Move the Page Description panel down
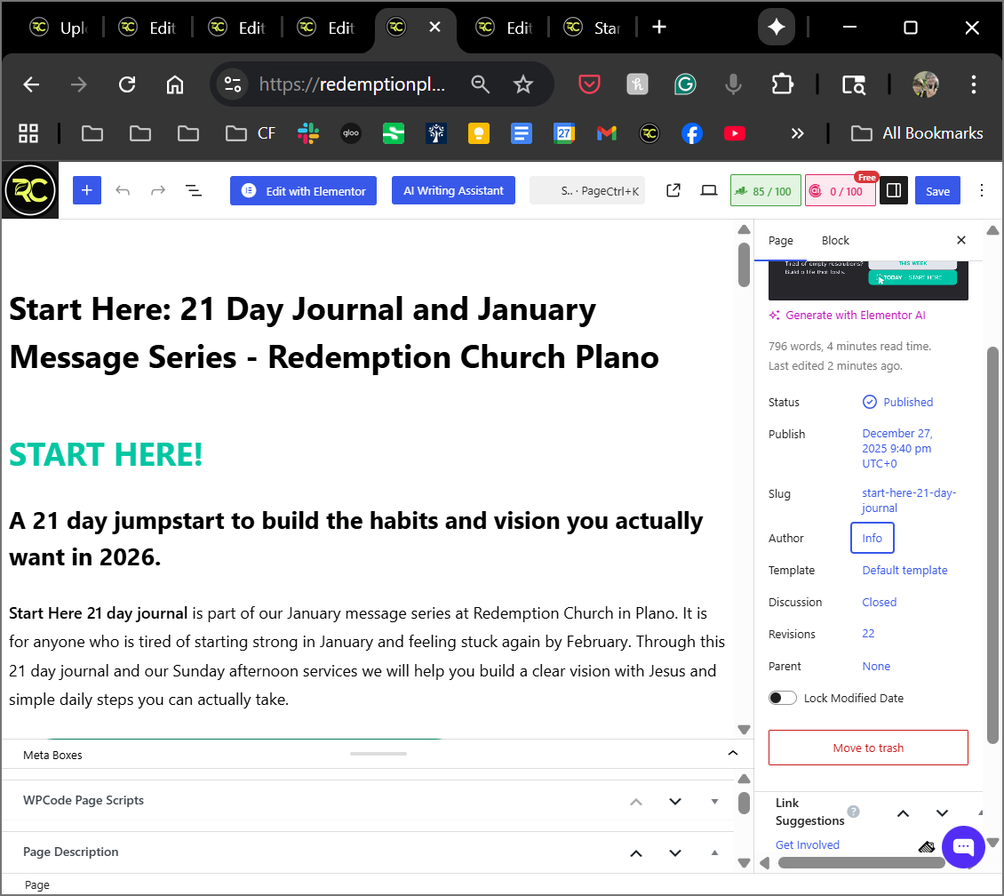The height and width of the screenshot is (896, 1004). tap(675, 852)
